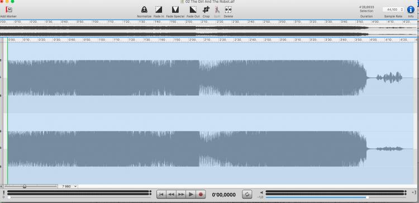The width and height of the screenshot is (419, 203).
Task: Click the 0'30 mark on overview ruler
Action: click(49, 22)
